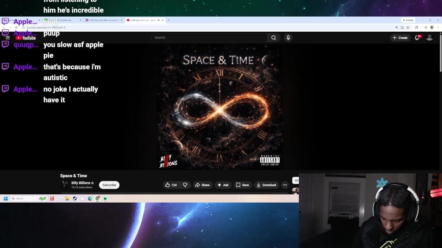Open the red app icon in taskbar

52,198
